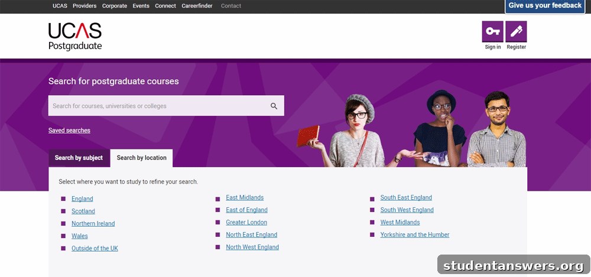Choose the England location link

click(x=82, y=199)
